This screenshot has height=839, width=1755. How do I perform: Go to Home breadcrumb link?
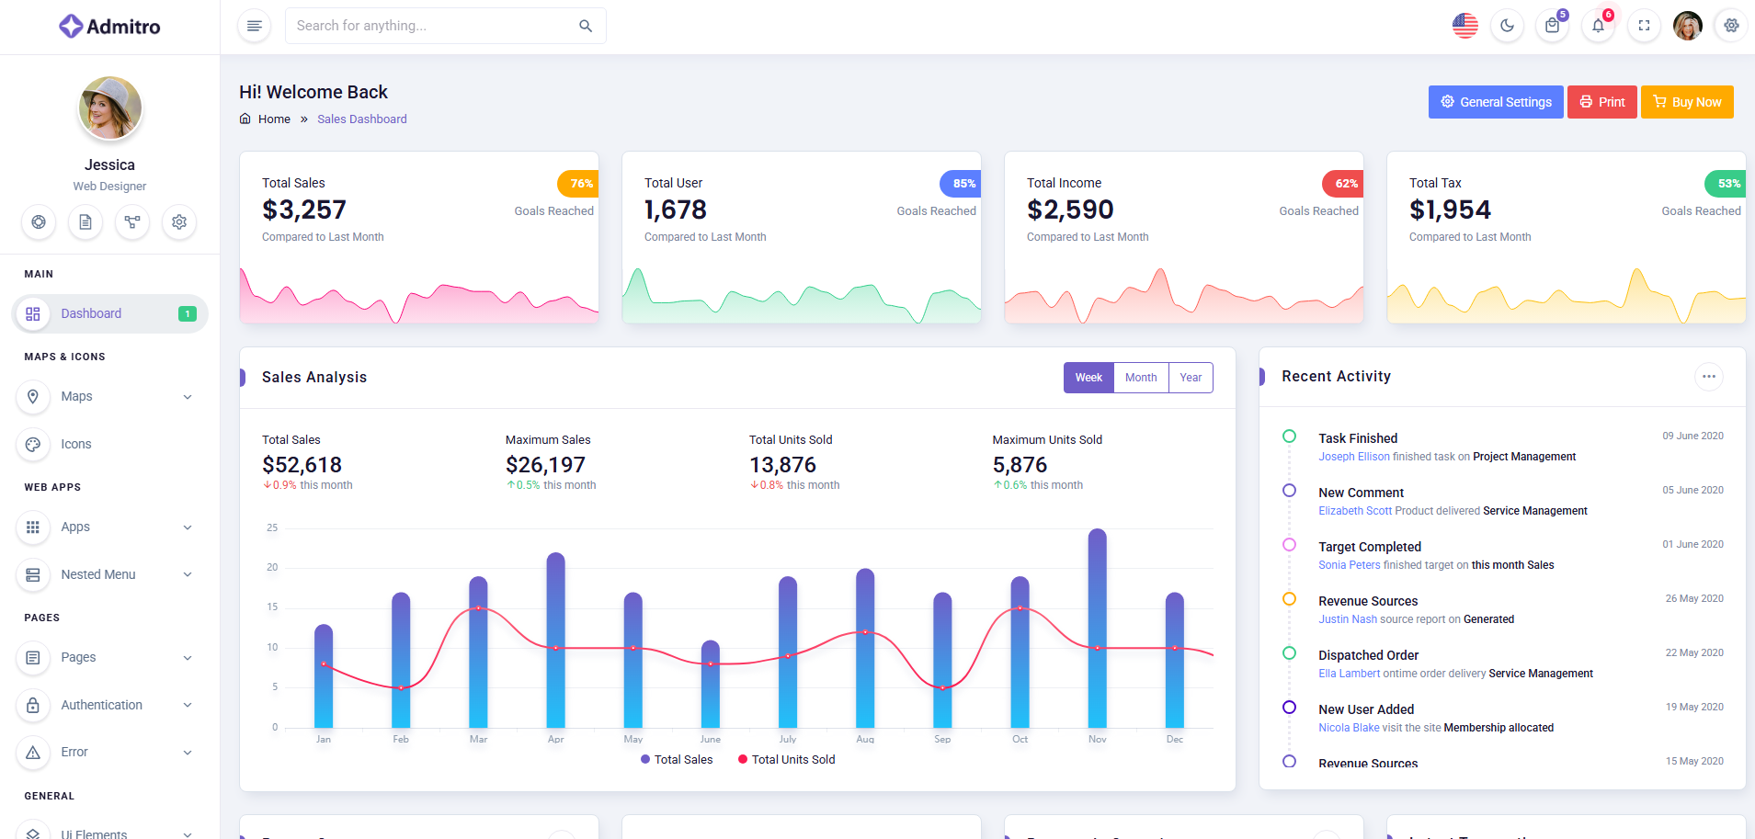[274, 119]
